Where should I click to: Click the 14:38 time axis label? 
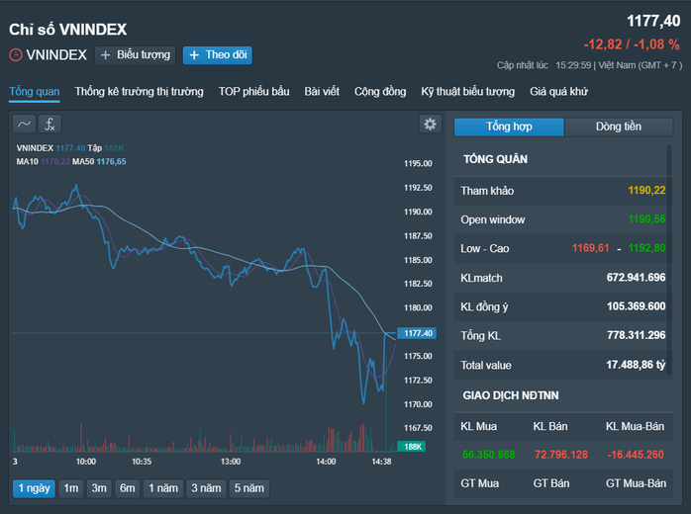pos(381,462)
